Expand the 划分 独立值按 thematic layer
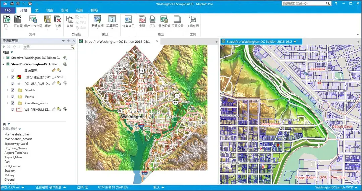This screenshot has height=191, width=362. [x=8, y=77]
